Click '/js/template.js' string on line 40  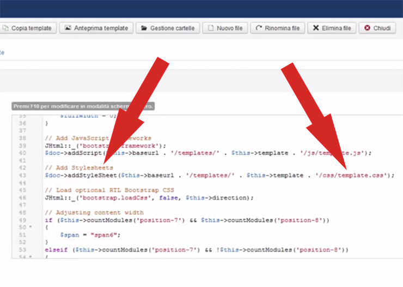tap(332, 153)
